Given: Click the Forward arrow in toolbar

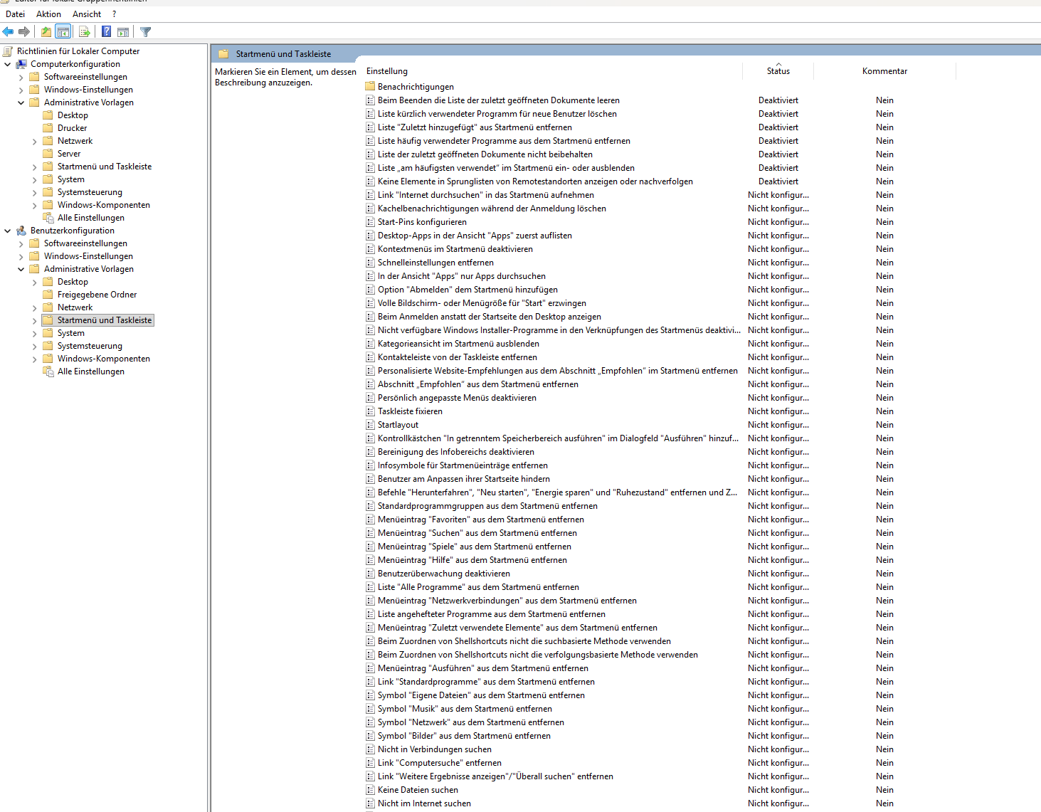Looking at the screenshot, I should point(24,31).
